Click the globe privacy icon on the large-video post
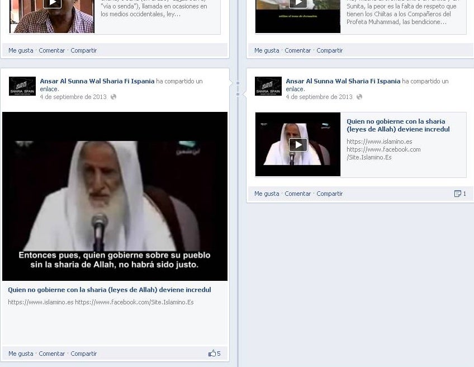Image resolution: width=474 pixels, height=367 pixels. 113,97
